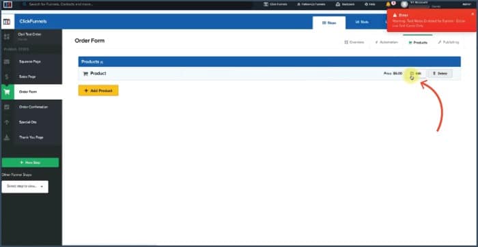The width and height of the screenshot is (478, 247).
Task: Open the Select step to view dropdown
Action: [x=25, y=186]
